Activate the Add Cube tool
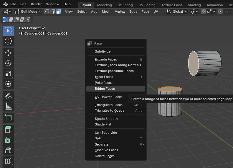 [x=8, y=118]
